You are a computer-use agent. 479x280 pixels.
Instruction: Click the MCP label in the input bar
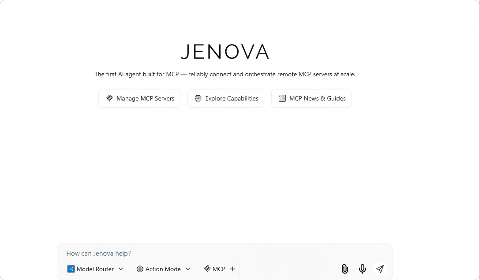(219, 269)
